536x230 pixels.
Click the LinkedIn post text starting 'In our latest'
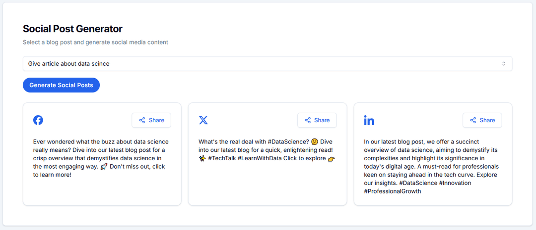click(x=431, y=162)
